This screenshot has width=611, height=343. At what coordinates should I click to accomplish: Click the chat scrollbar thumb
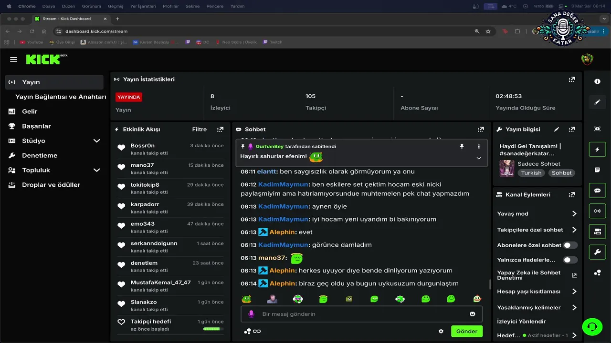point(489,284)
